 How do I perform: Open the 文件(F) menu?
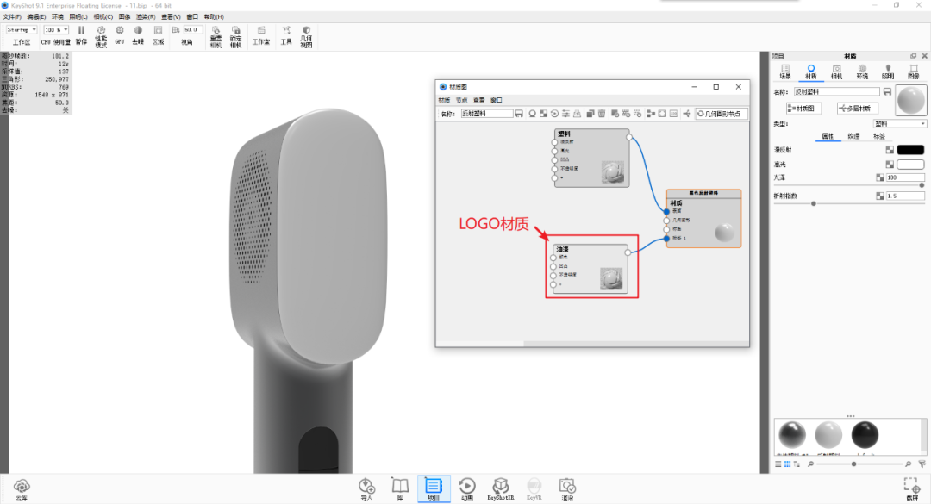click(x=12, y=16)
